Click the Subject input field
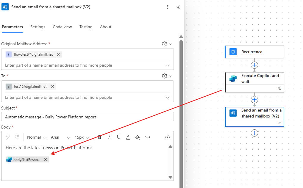Screen dimensions: 303x188 pyautogui.click(x=88, y=117)
